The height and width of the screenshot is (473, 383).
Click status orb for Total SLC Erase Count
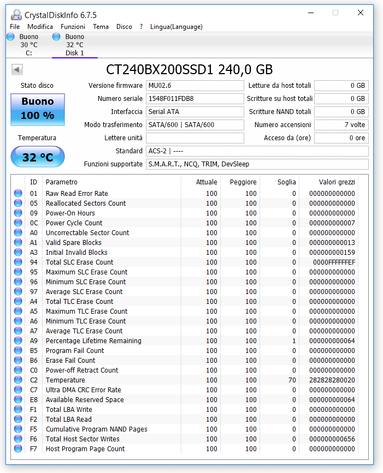(18, 262)
